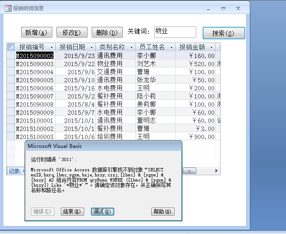Click 结束(E) in the error dialog

[x=73, y=211]
